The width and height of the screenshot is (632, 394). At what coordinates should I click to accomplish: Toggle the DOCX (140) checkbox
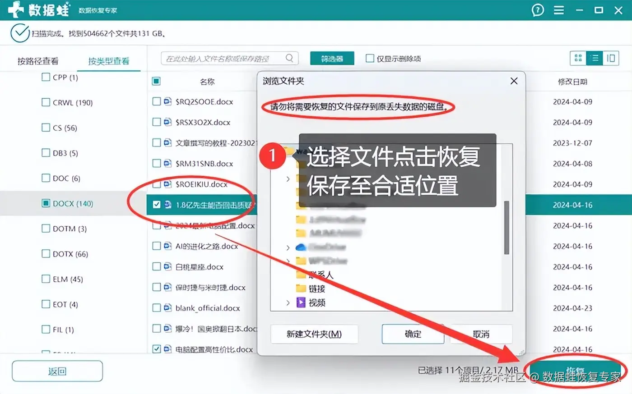click(x=46, y=203)
